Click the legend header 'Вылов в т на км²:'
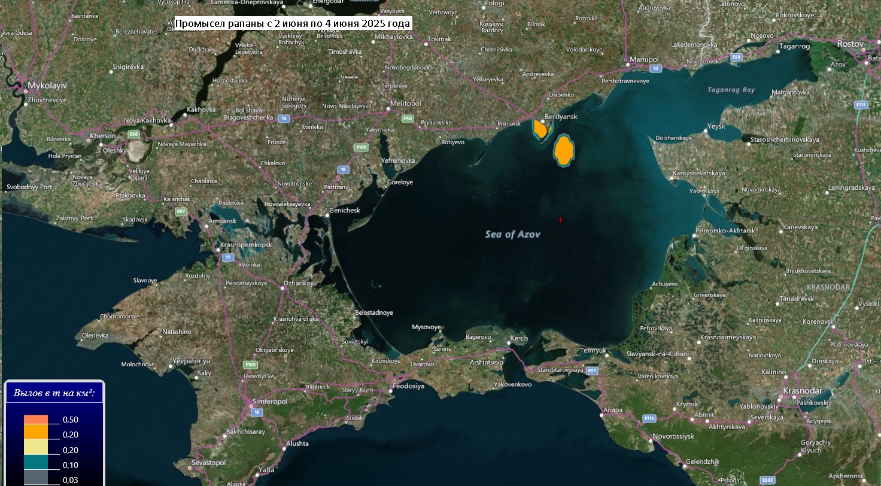The width and height of the screenshot is (881, 486). pos(54,393)
